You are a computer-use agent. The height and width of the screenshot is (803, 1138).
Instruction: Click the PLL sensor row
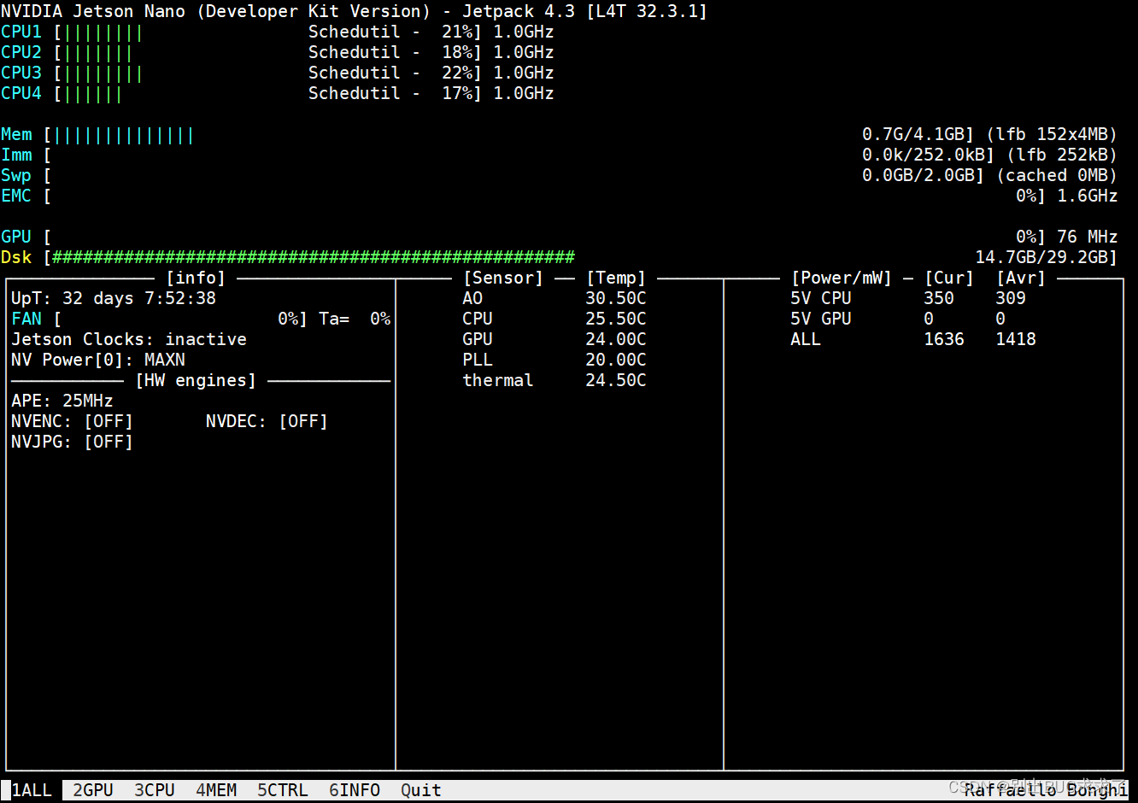click(x=554, y=360)
